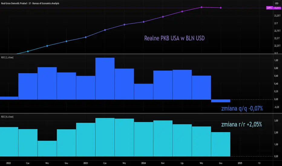Screen dimensions: 282x166
Task: Click the ROC (1, close) indicator label
Action: [x=7, y=57]
